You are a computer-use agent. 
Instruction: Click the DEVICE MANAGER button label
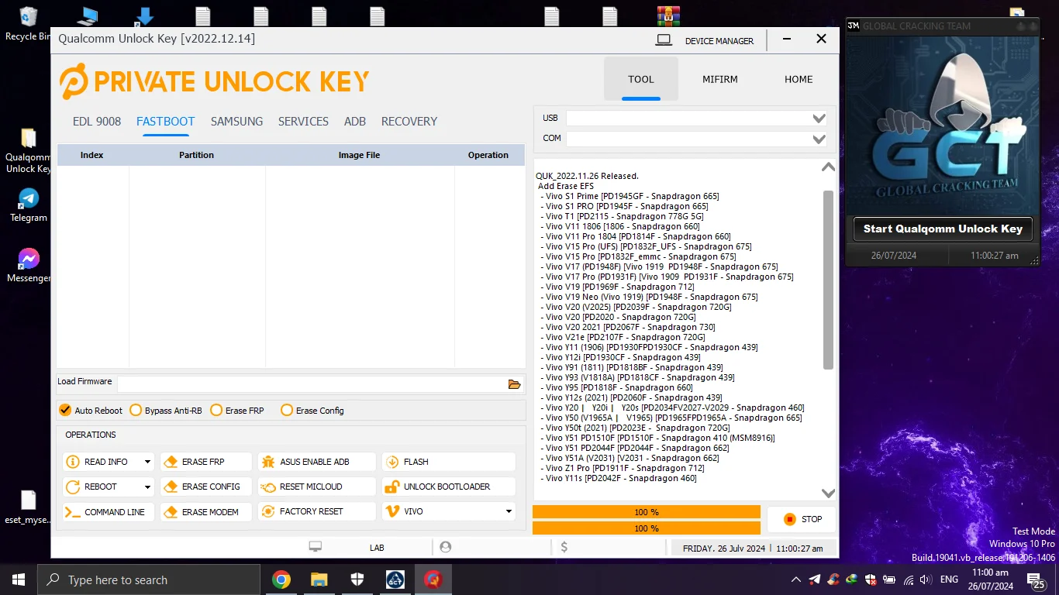pos(719,41)
